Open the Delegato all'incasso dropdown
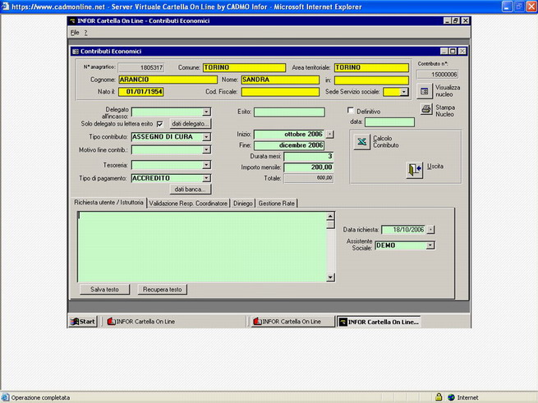Screen dimensions: 538x403 [x=206, y=112]
